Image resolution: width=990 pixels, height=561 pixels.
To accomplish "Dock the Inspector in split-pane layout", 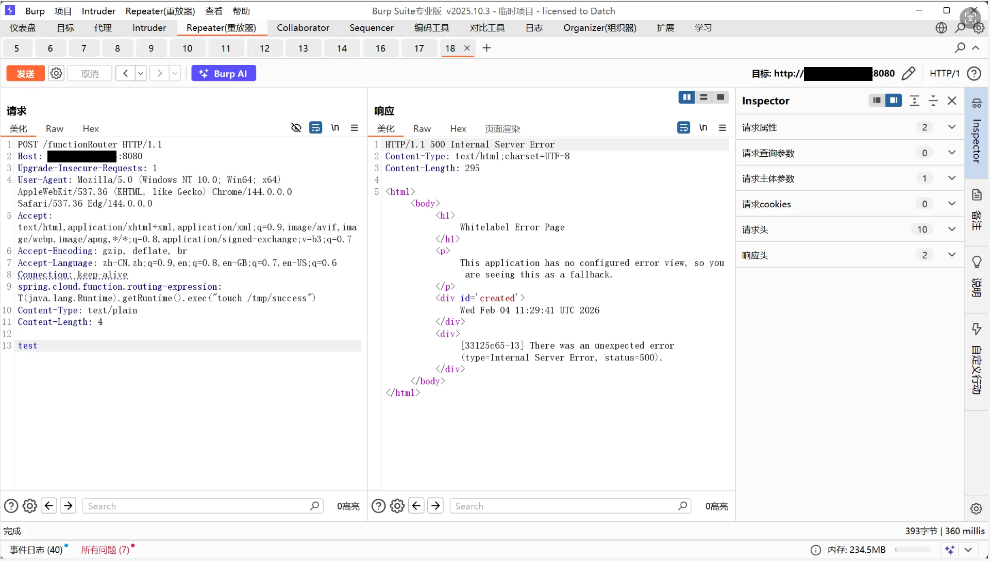I will [894, 101].
